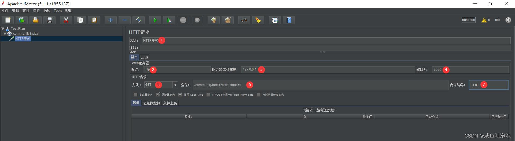Click the Test Plan flask icon
This screenshot has height=141, width=515.
(x=8, y=29)
